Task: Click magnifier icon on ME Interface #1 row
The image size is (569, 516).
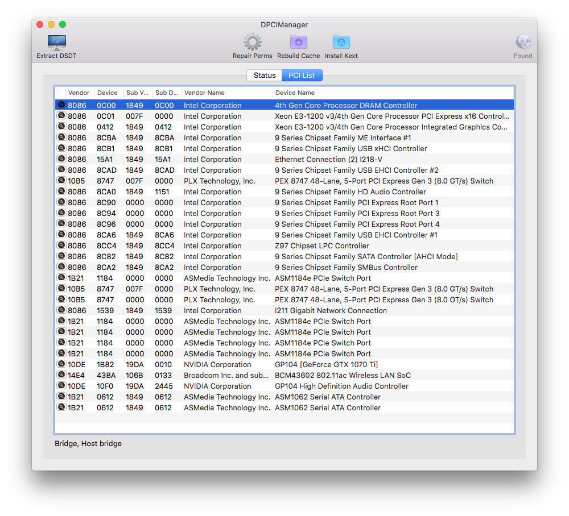Action: [x=61, y=137]
